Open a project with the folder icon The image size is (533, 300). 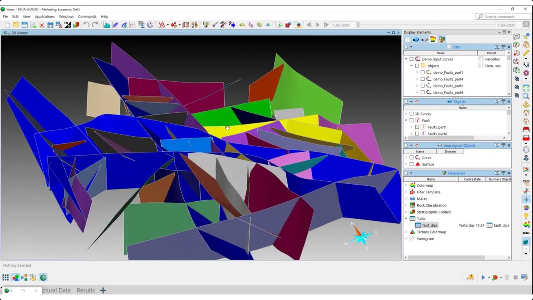(x=16, y=25)
